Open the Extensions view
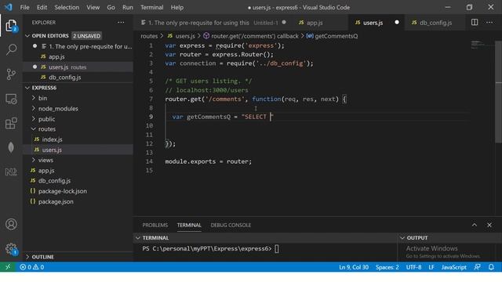Viewport: 502px width, 282px height. point(11,123)
